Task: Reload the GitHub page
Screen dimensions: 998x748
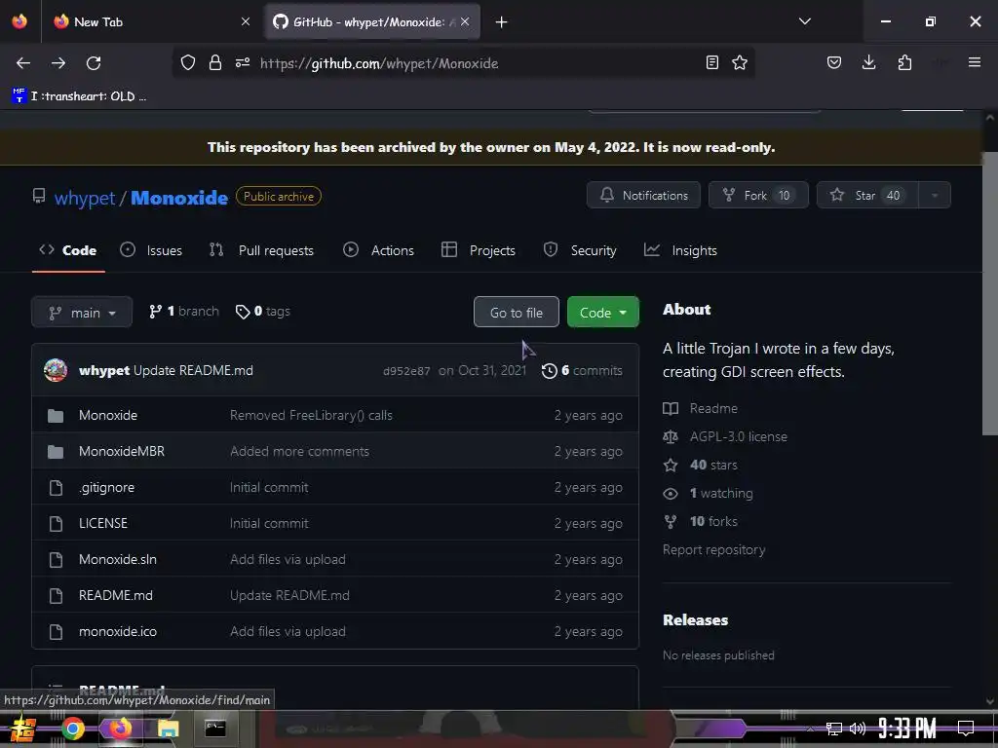Action: [94, 63]
